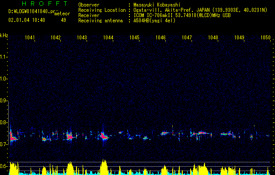The height and width of the screenshot is (175, 275).
Task: Click the 1043 time axis marker
Action: coord(82,37)
